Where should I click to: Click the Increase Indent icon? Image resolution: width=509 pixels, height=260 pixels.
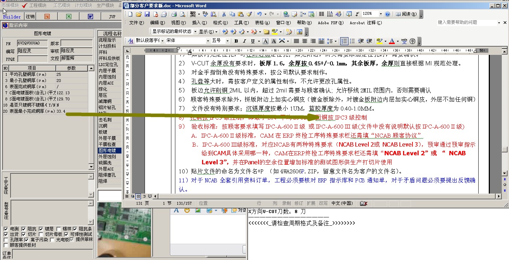pyautogui.click(x=369, y=41)
